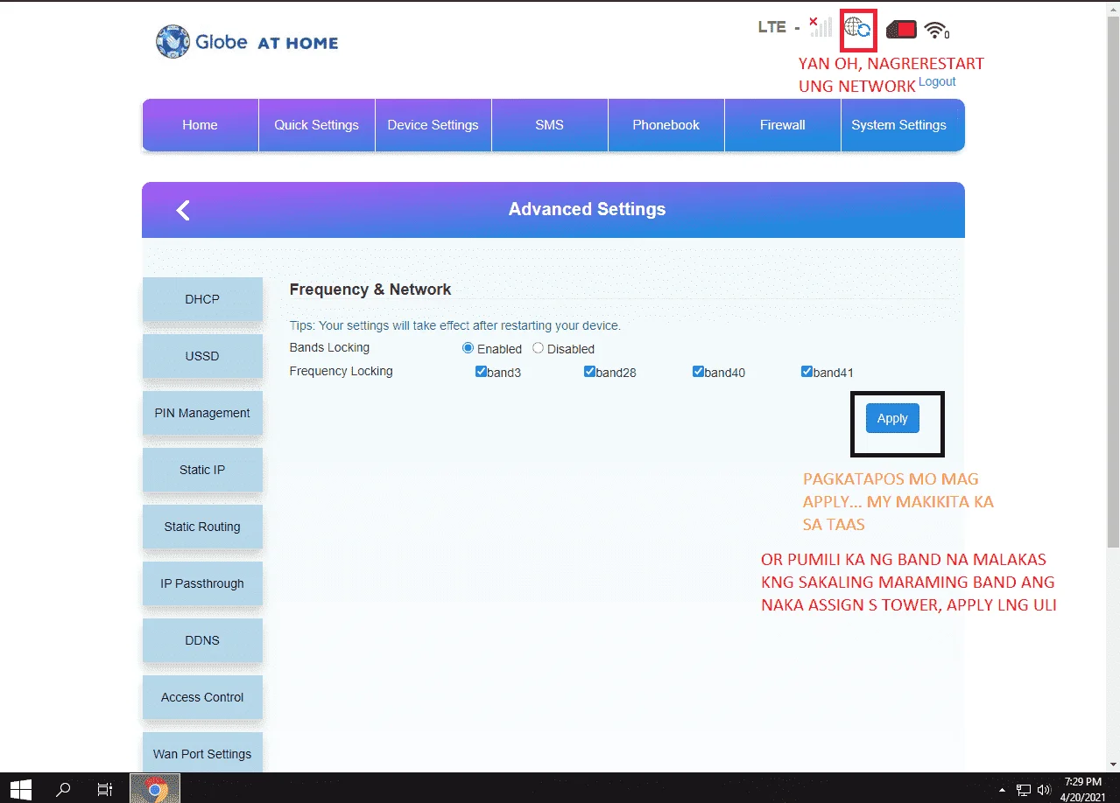This screenshot has width=1120, height=803.
Task: Toggle the band3 checkbox
Action: [481, 372]
